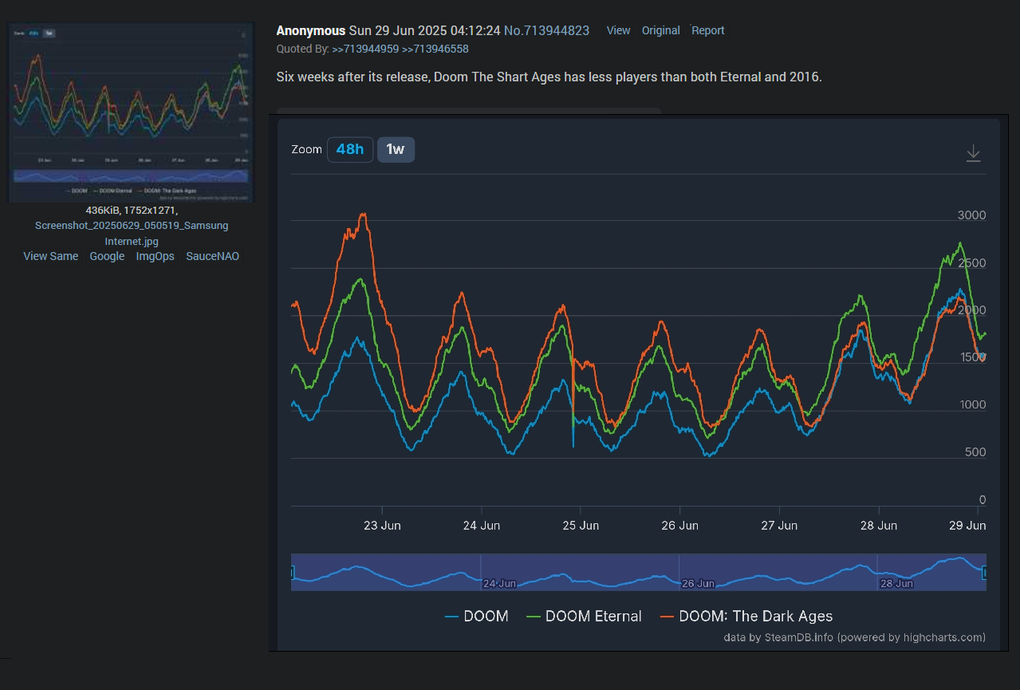This screenshot has height=690, width=1020.
Task: Open the attached chart thumbnail image
Action: (x=131, y=112)
